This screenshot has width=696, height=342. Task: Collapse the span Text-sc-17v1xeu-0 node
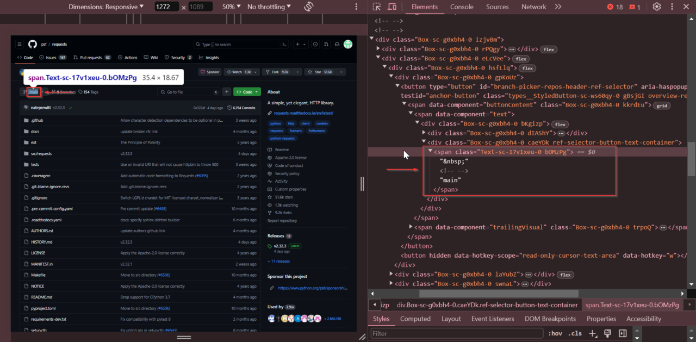[430, 152]
